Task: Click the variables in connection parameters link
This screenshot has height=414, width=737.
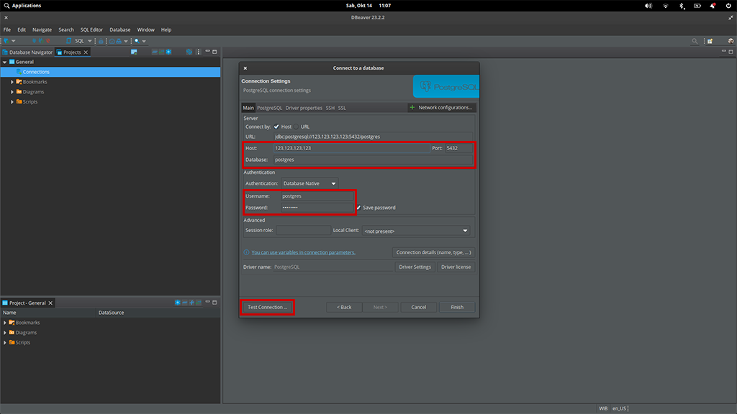Action: (x=303, y=252)
